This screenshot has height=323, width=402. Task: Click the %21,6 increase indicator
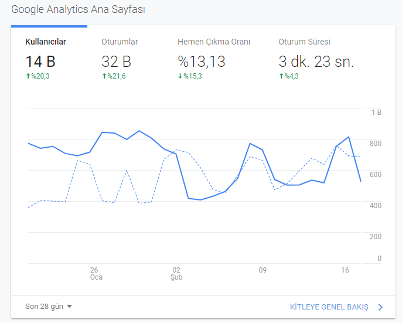[114, 76]
